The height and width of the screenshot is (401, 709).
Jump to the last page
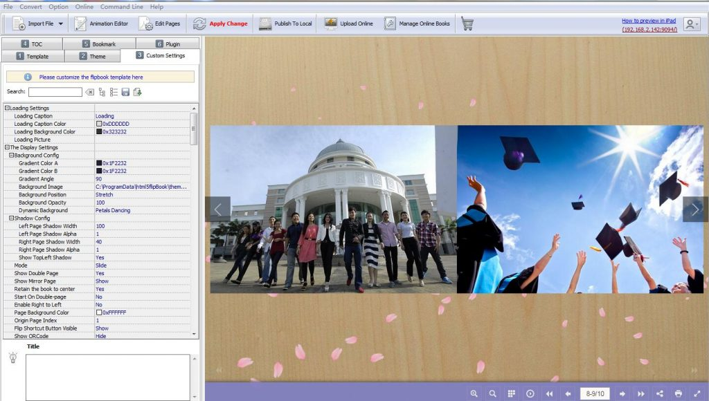pyautogui.click(x=640, y=393)
